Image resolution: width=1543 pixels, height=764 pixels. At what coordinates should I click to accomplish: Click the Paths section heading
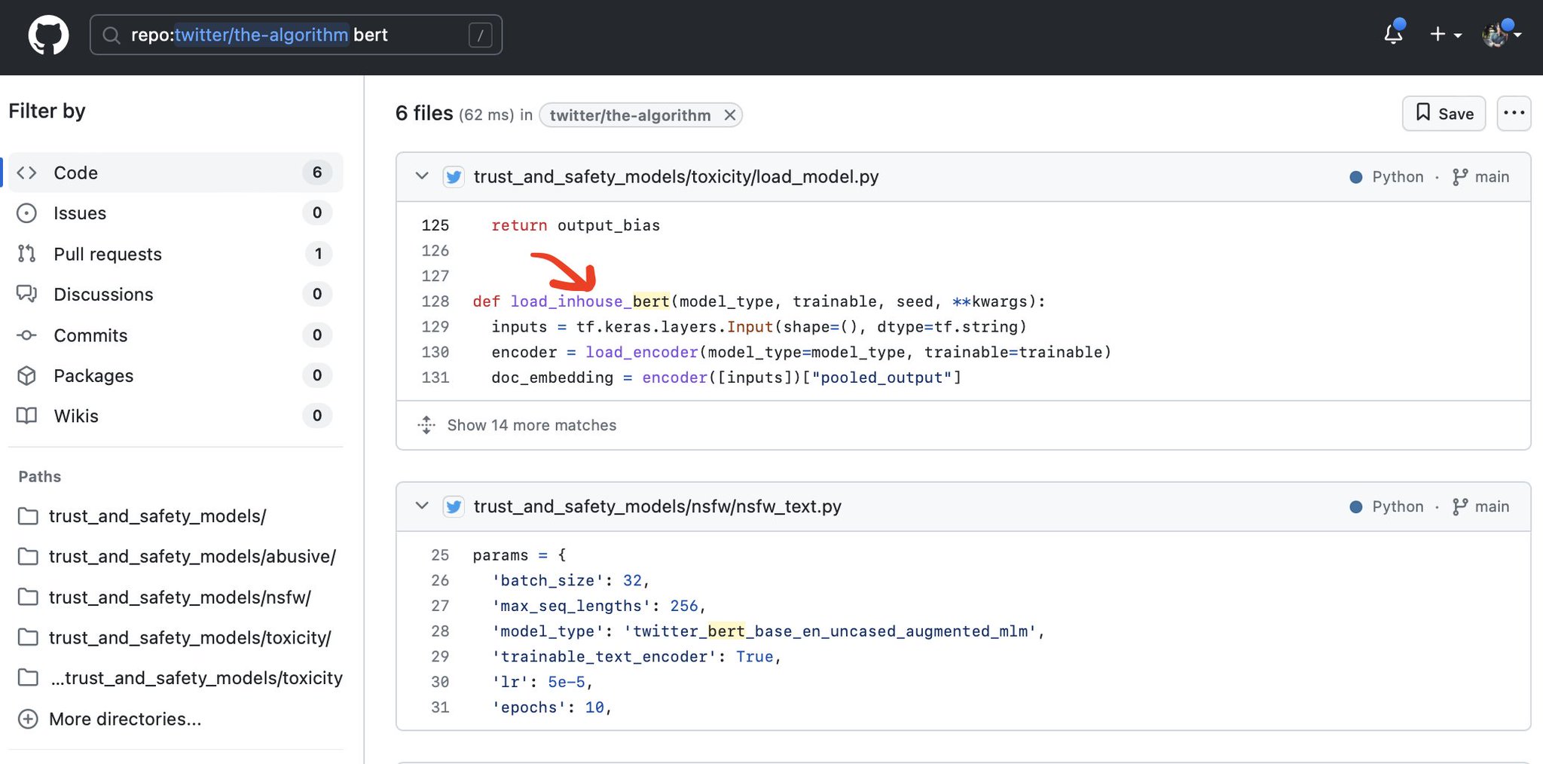(40, 477)
